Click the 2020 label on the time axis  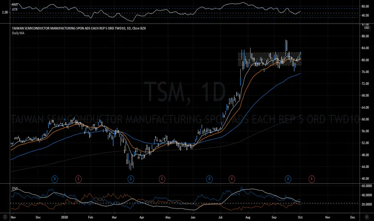click(64, 217)
